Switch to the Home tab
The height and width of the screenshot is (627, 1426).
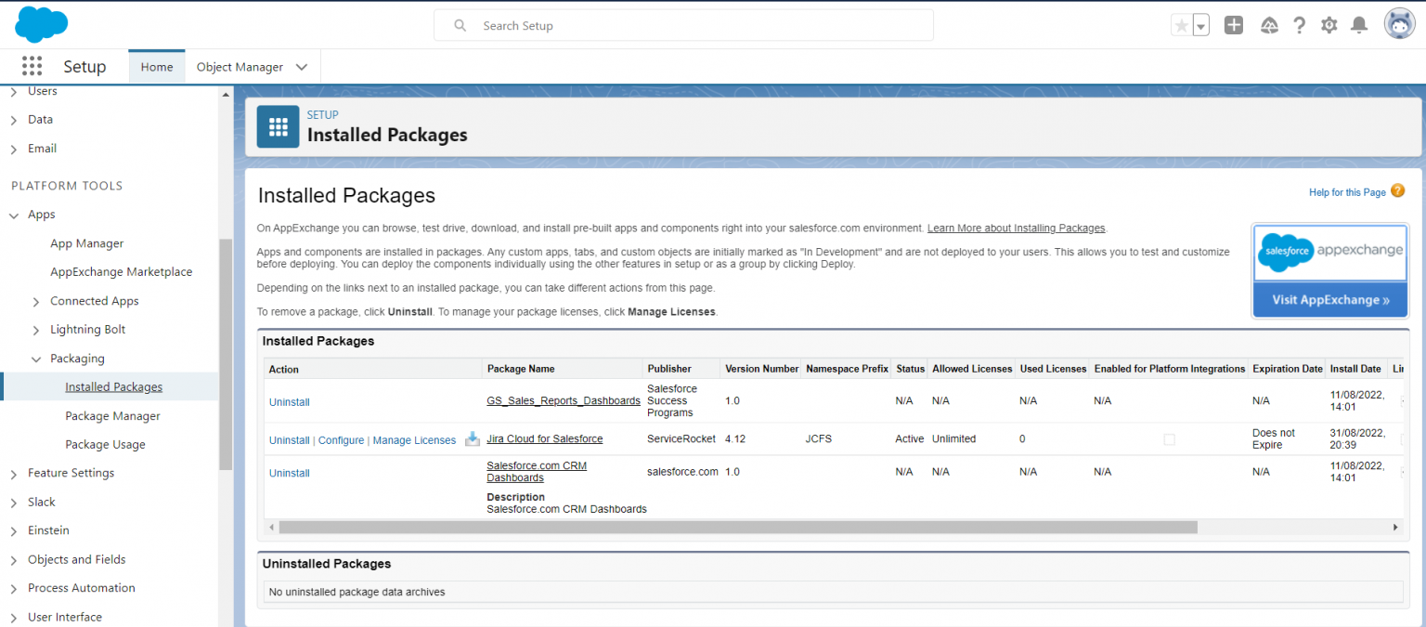[x=157, y=67]
